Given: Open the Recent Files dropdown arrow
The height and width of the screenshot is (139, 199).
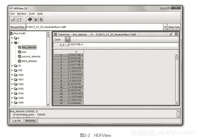Looking at the screenshot, I should pos(165,27).
